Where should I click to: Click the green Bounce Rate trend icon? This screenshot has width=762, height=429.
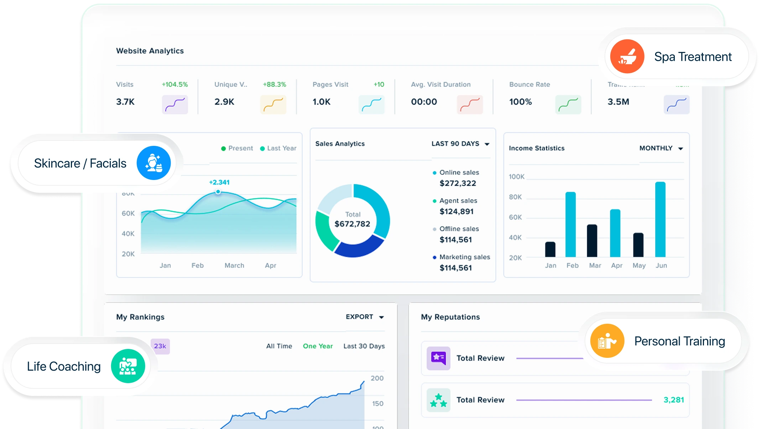click(568, 104)
